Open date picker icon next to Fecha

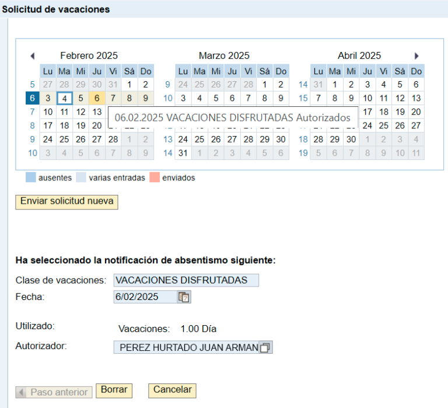(x=184, y=297)
